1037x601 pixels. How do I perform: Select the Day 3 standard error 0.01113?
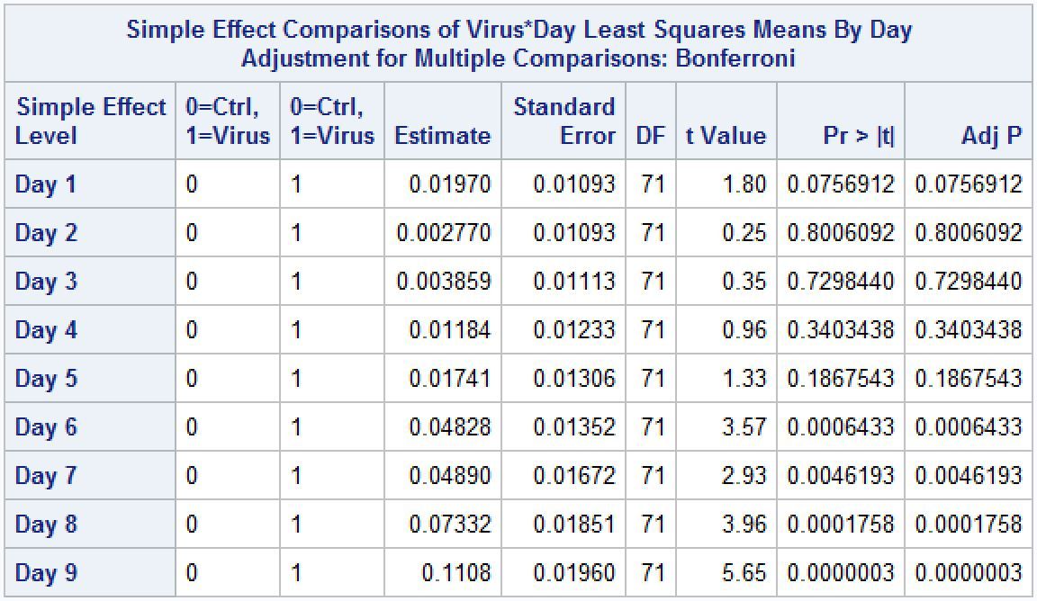574,283
